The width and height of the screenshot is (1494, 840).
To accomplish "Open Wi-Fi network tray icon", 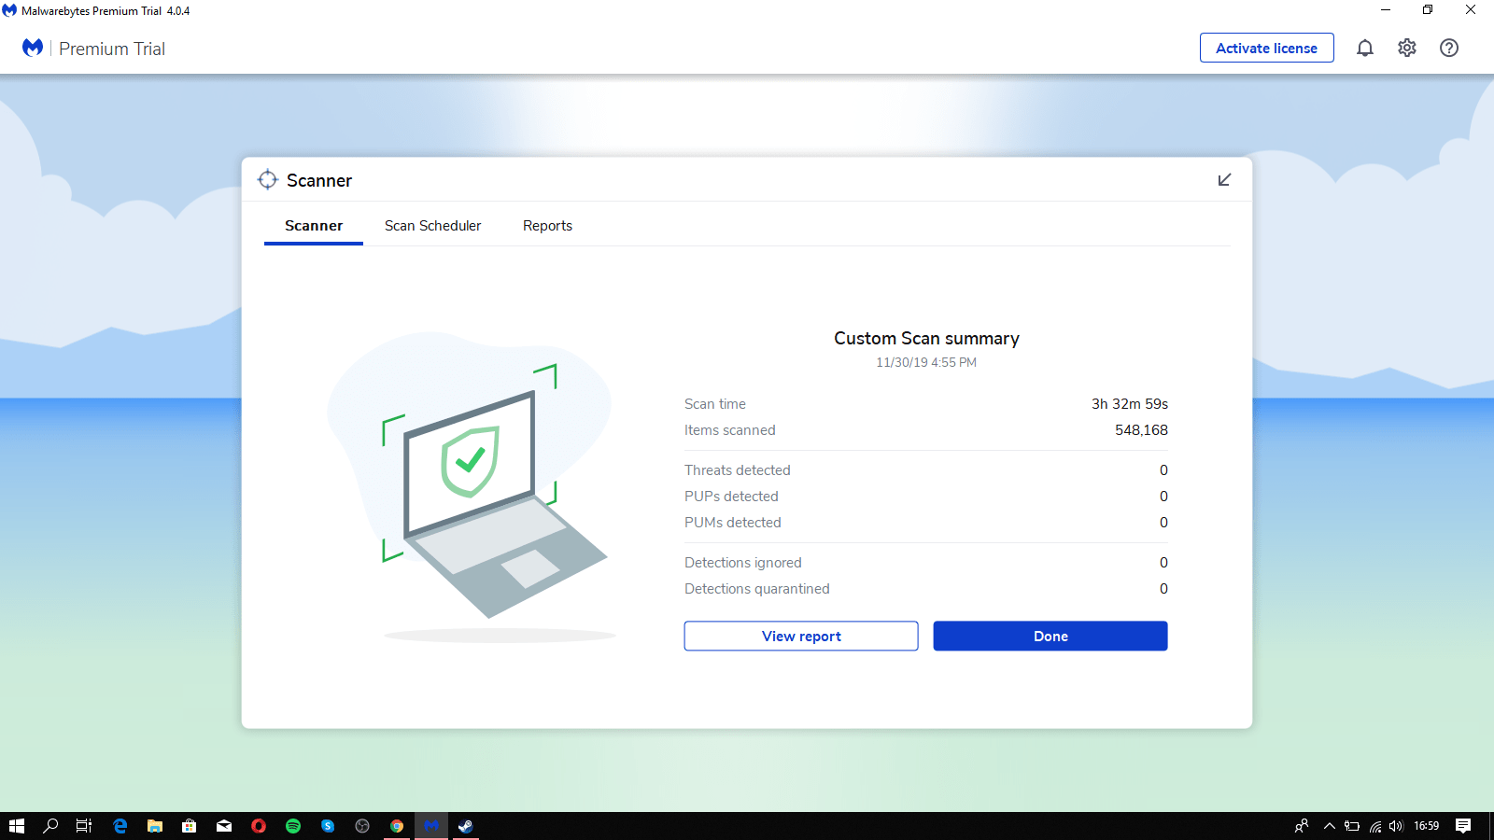I will point(1375,826).
